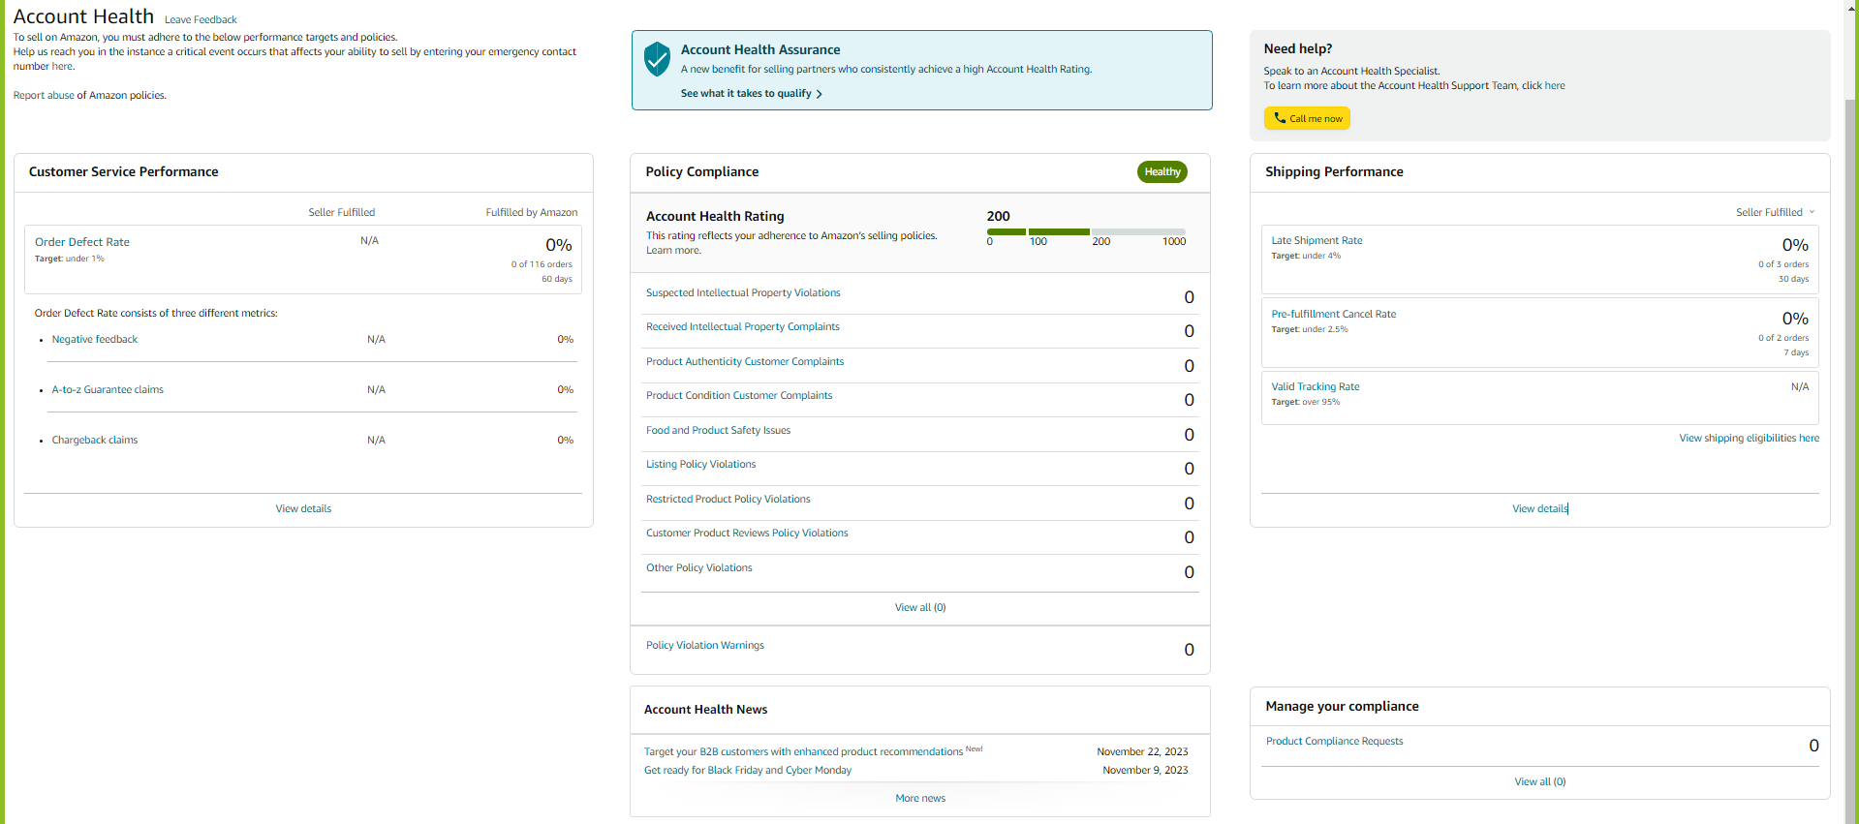Open Chargeback claims link
This screenshot has width=1859, height=824.
(x=95, y=440)
